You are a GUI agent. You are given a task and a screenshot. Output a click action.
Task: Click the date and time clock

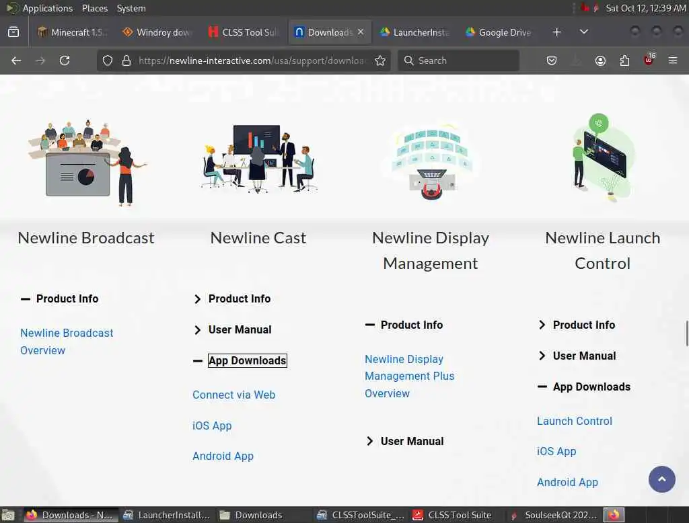pos(645,8)
